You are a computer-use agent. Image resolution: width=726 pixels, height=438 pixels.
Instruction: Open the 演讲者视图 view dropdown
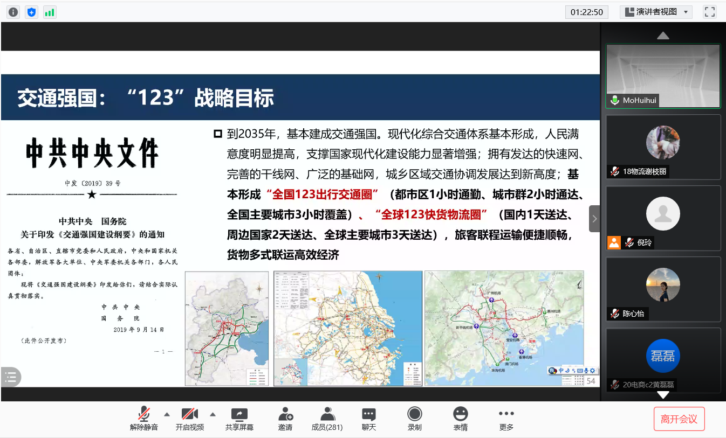[656, 12]
